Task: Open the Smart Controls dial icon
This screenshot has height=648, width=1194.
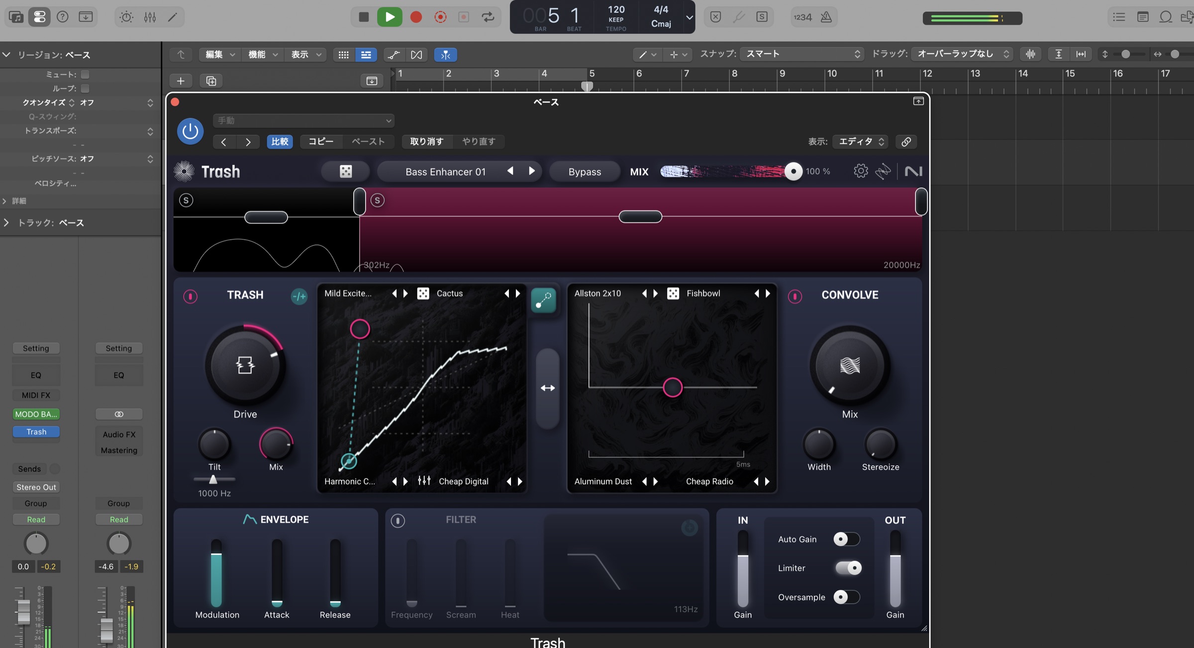Action: click(126, 17)
